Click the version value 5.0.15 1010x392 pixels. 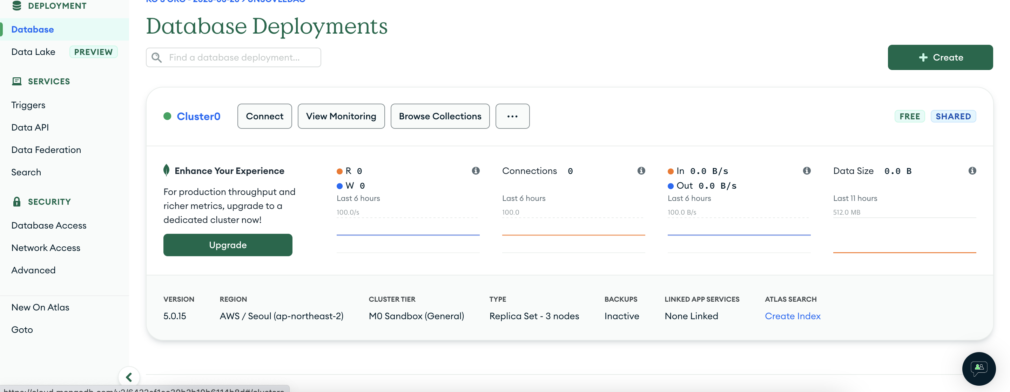pyautogui.click(x=175, y=316)
